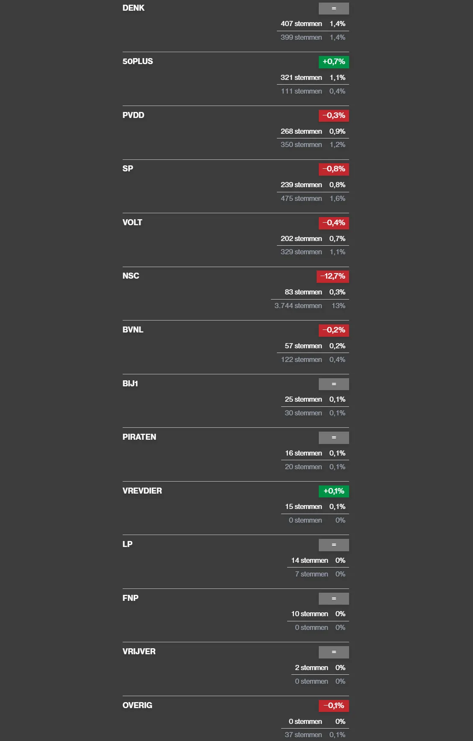Click the red −0,3% badge for PVDD
The image size is (473, 741).
(x=334, y=115)
